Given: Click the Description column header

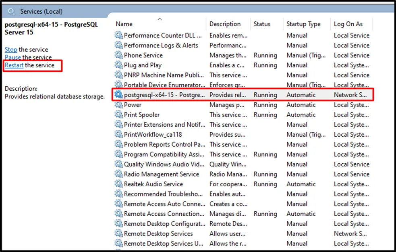Looking at the screenshot, I should (225, 24).
